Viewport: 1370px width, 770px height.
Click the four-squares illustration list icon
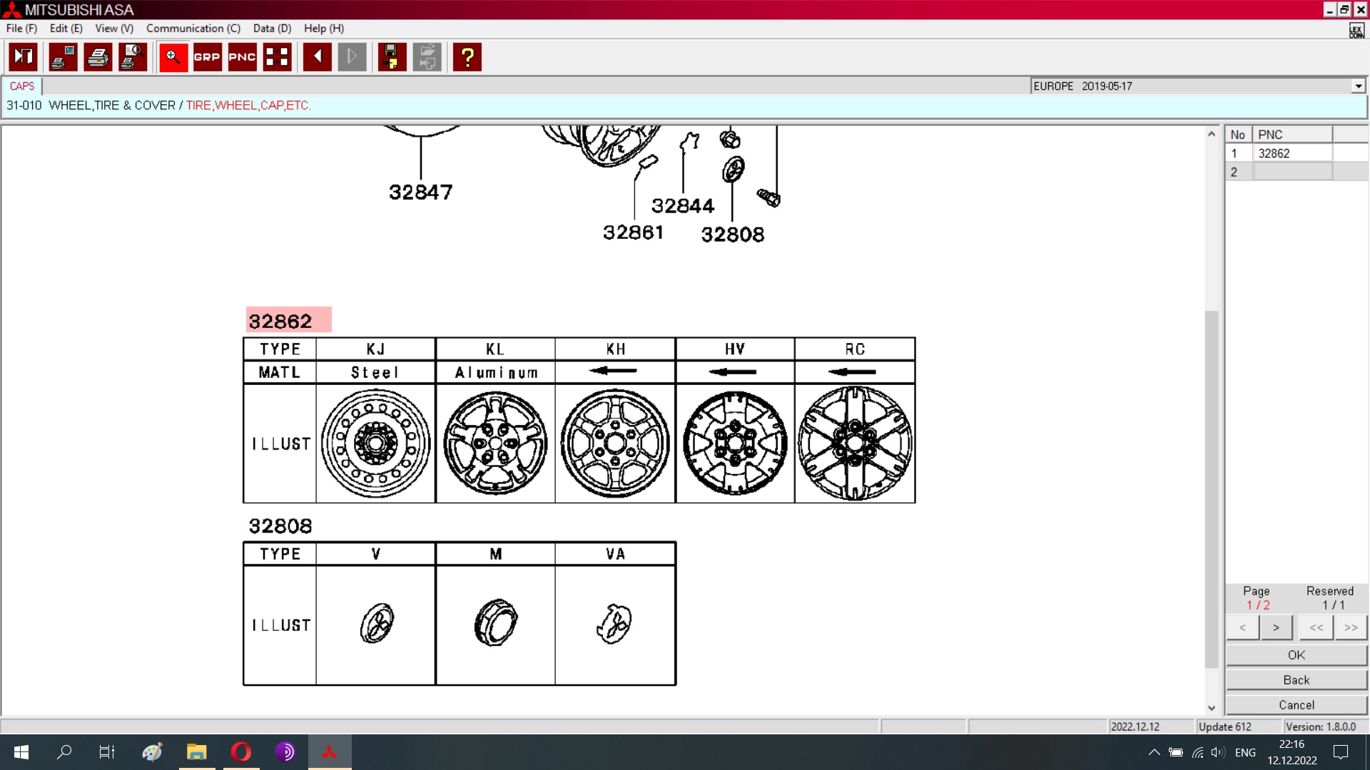tap(277, 57)
